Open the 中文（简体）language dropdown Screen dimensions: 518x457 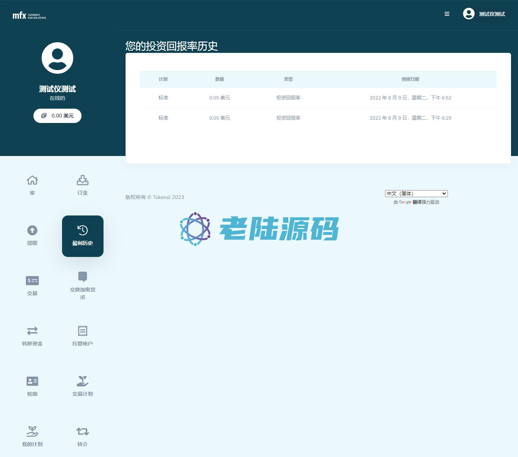pyautogui.click(x=416, y=193)
